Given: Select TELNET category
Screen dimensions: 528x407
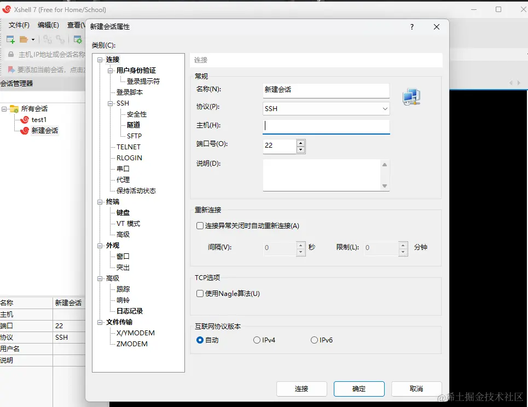Looking at the screenshot, I should [x=128, y=147].
